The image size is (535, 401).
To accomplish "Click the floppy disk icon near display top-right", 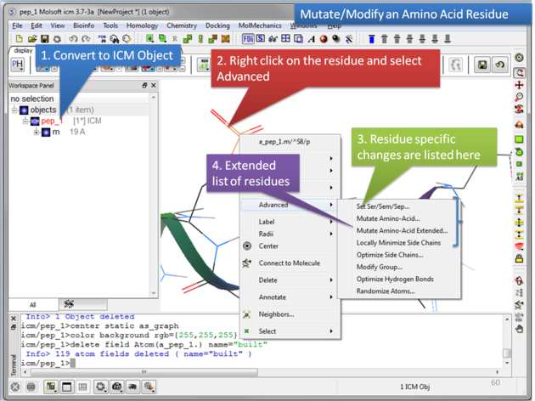I will click(482, 65).
